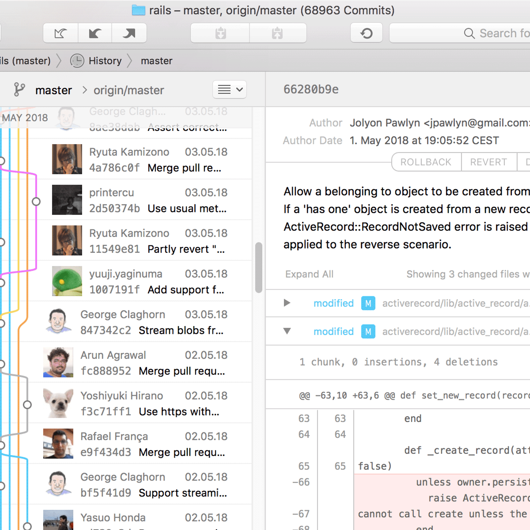Click the commit list scrollbar thumb
This screenshot has width=530, height=530.
259,268
